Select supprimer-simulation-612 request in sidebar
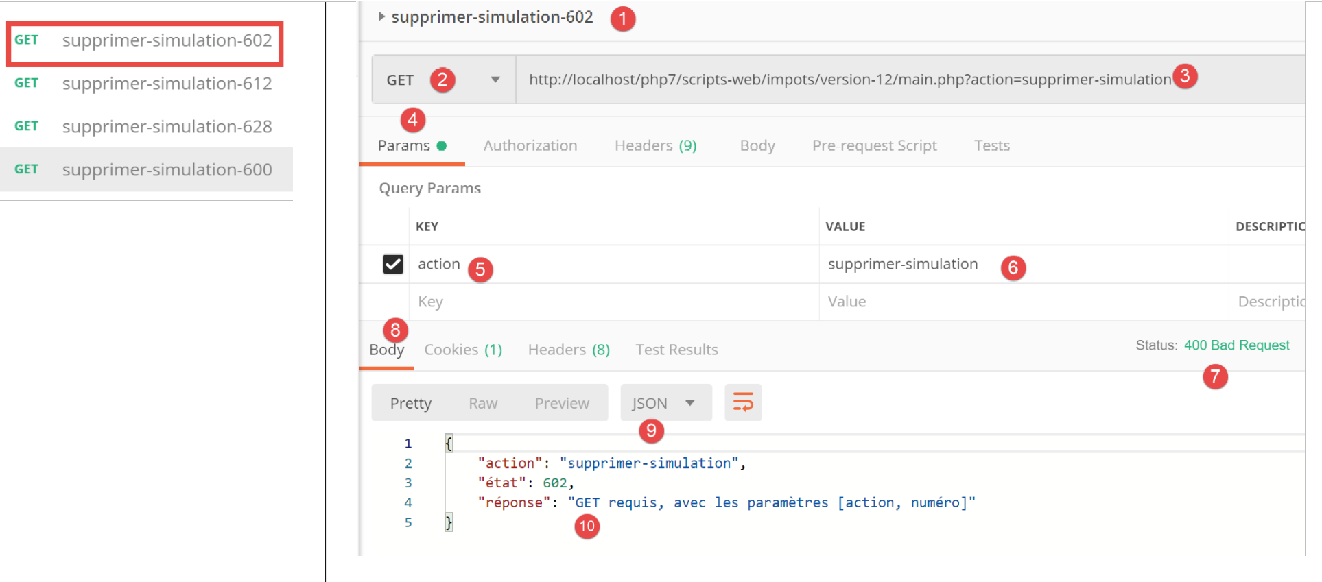Viewport: 1322px width, 582px height. (167, 84)
